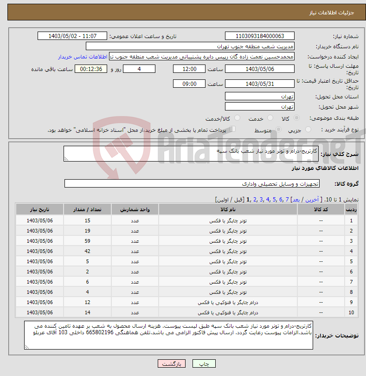Go to page 4 of items
Screen dimensions: 366x376
[268, 200]
